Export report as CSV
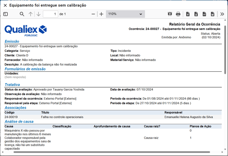The image size is (228, 156). coord(204,14)
